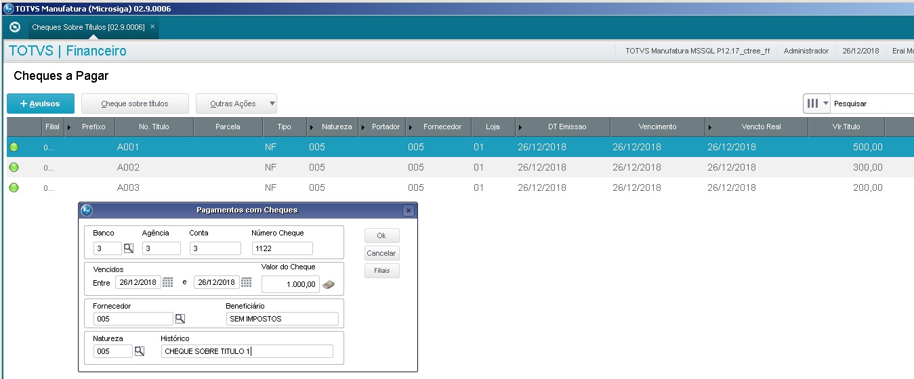Viewport: 914px width, 379px height.
Task: Select title A002 in the grid
Action: click(128, 167)
